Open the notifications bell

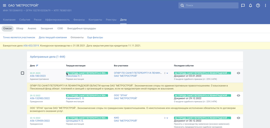251,6
